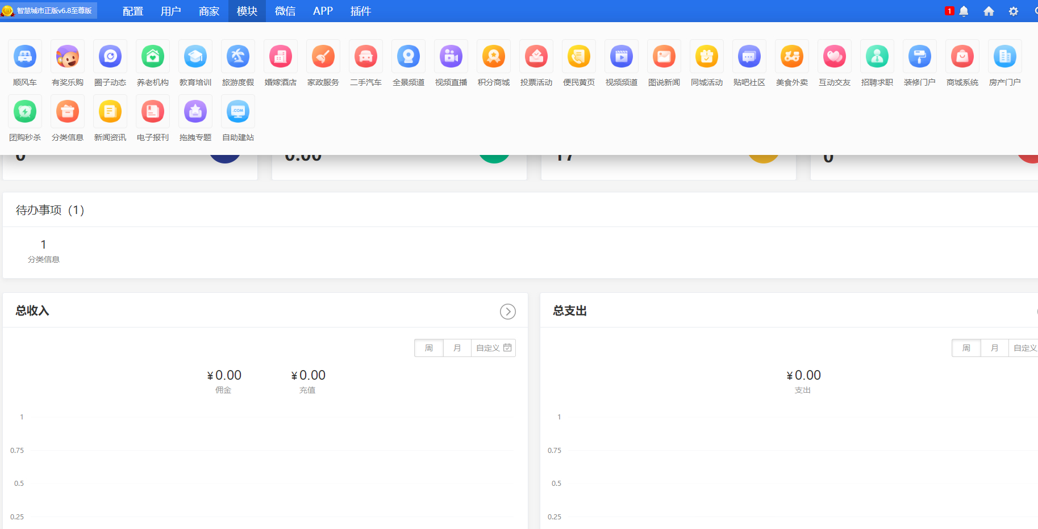Open the 二手汽车 module

click(366, 64)
